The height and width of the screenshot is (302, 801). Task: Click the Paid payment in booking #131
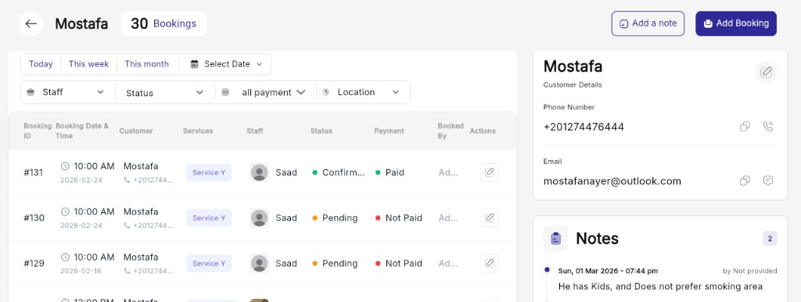pos(390,172)
